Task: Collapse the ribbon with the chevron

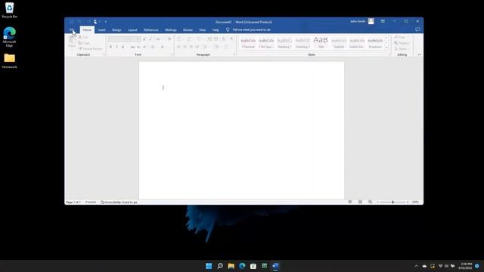Action: click(419, 54)
